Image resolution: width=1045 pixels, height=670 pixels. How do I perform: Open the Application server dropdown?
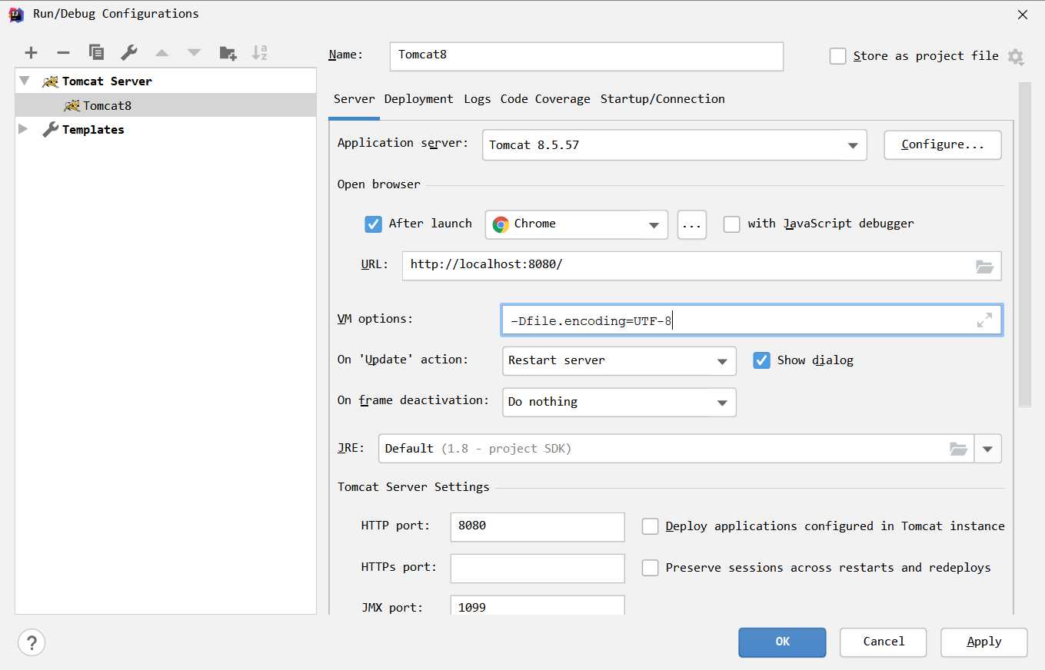(674, 145)
